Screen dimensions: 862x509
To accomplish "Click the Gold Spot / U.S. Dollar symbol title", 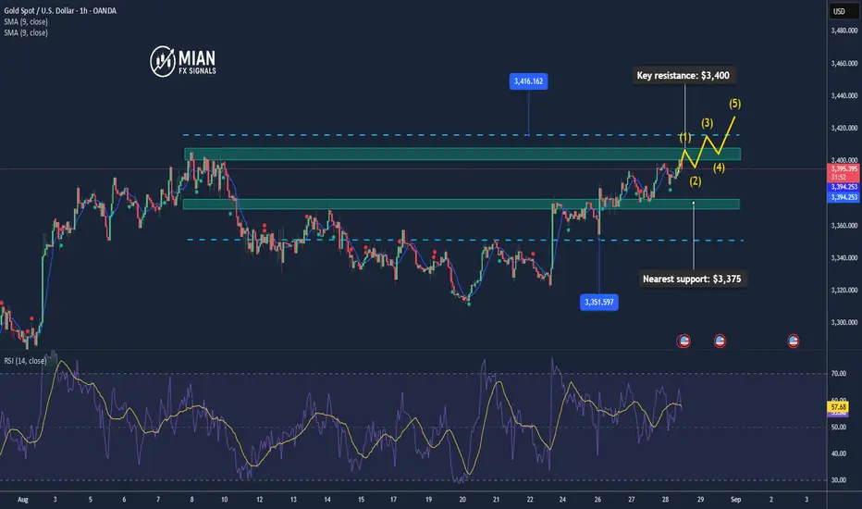I will coord(60,10).
